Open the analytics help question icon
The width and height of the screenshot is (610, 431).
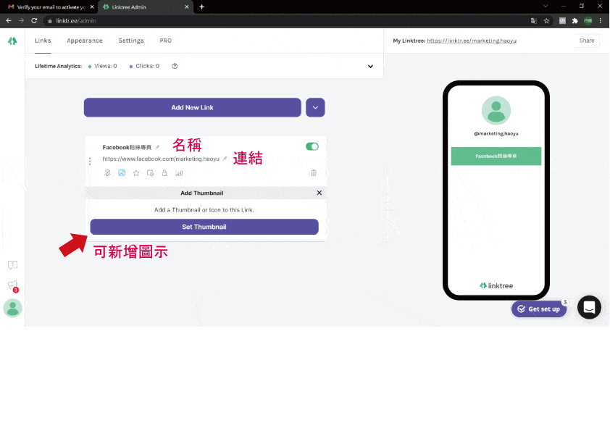pos(175,66)
